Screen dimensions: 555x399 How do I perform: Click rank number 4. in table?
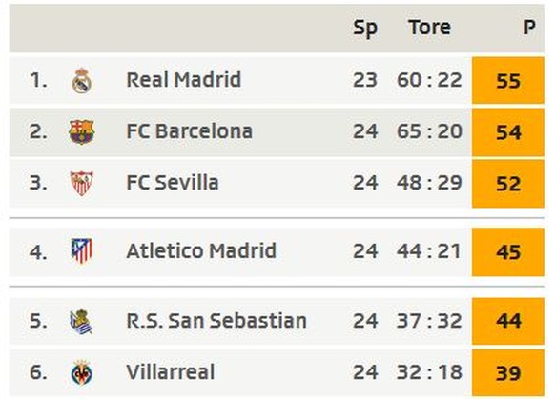click(x=38, y=252)
